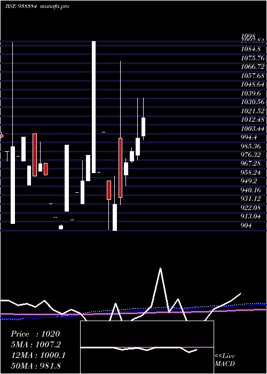Click the 12MA : 1000.1 value
The width and height of the screenshot is (267, 374).
[38, 355]
